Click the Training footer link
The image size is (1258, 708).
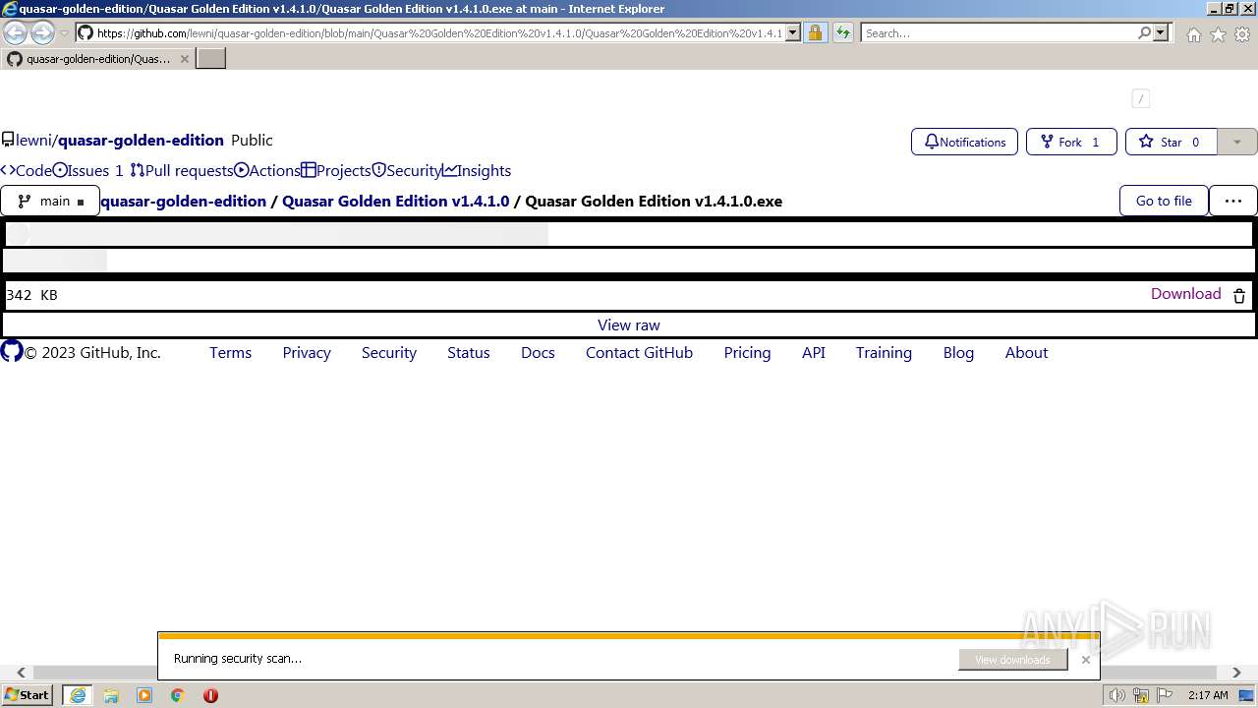884,352
